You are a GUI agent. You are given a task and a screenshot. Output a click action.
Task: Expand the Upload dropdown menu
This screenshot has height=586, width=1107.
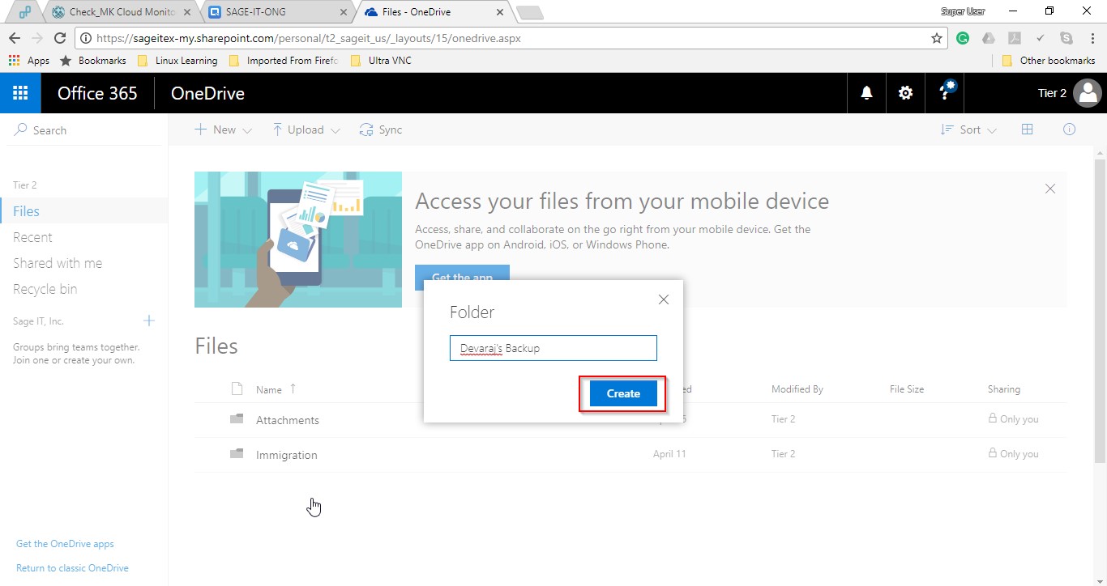[306, 130]
